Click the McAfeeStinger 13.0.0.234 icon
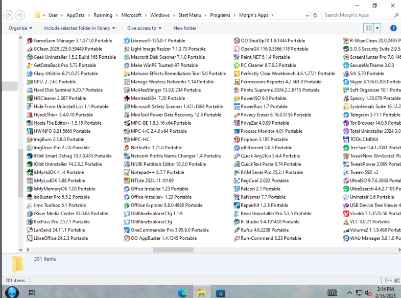 (x=127, y=90)
